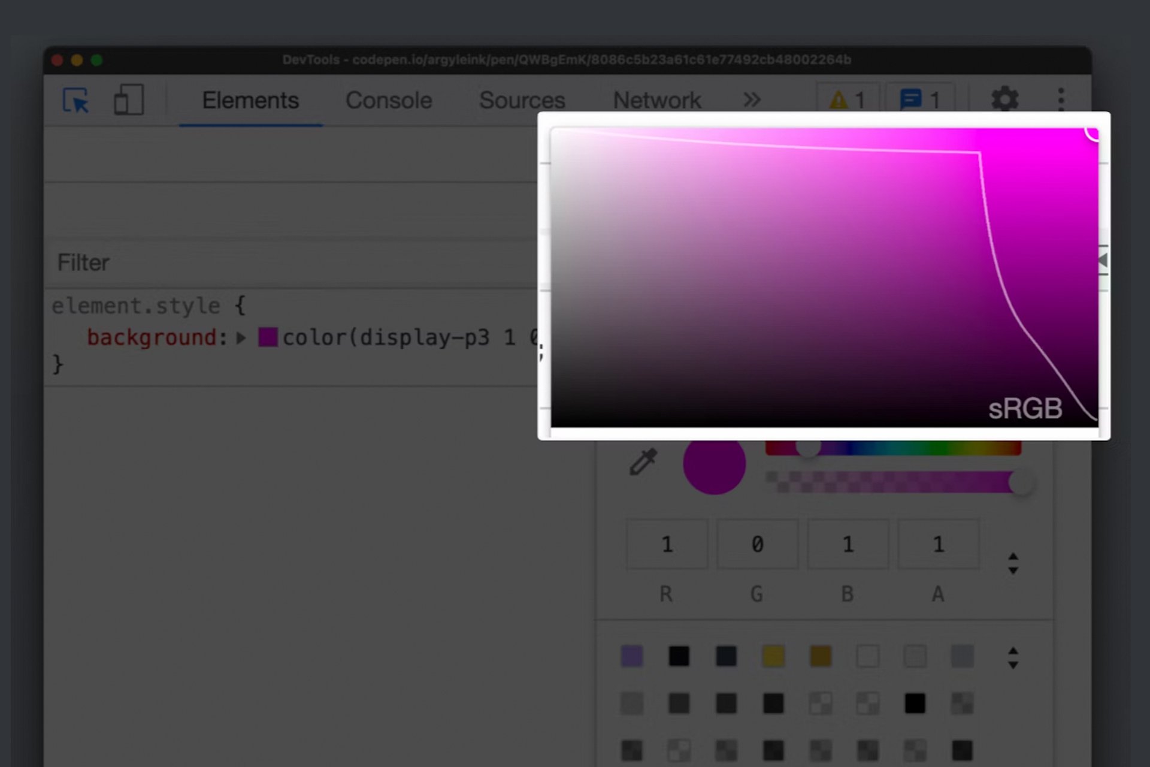Switch color format with arrows beside RGBA
The width and height of the screenshot is (1150, 767).
1013,563
